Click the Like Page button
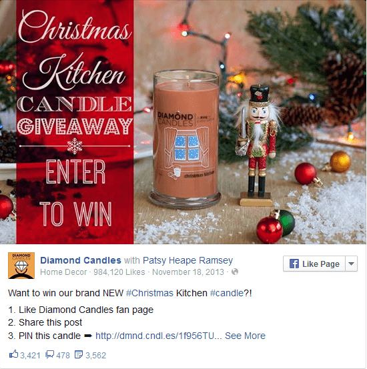Viewport: 367px width, 369px height. (x=314, y=264)
